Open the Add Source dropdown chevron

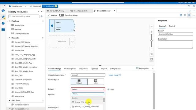[72, 42]
